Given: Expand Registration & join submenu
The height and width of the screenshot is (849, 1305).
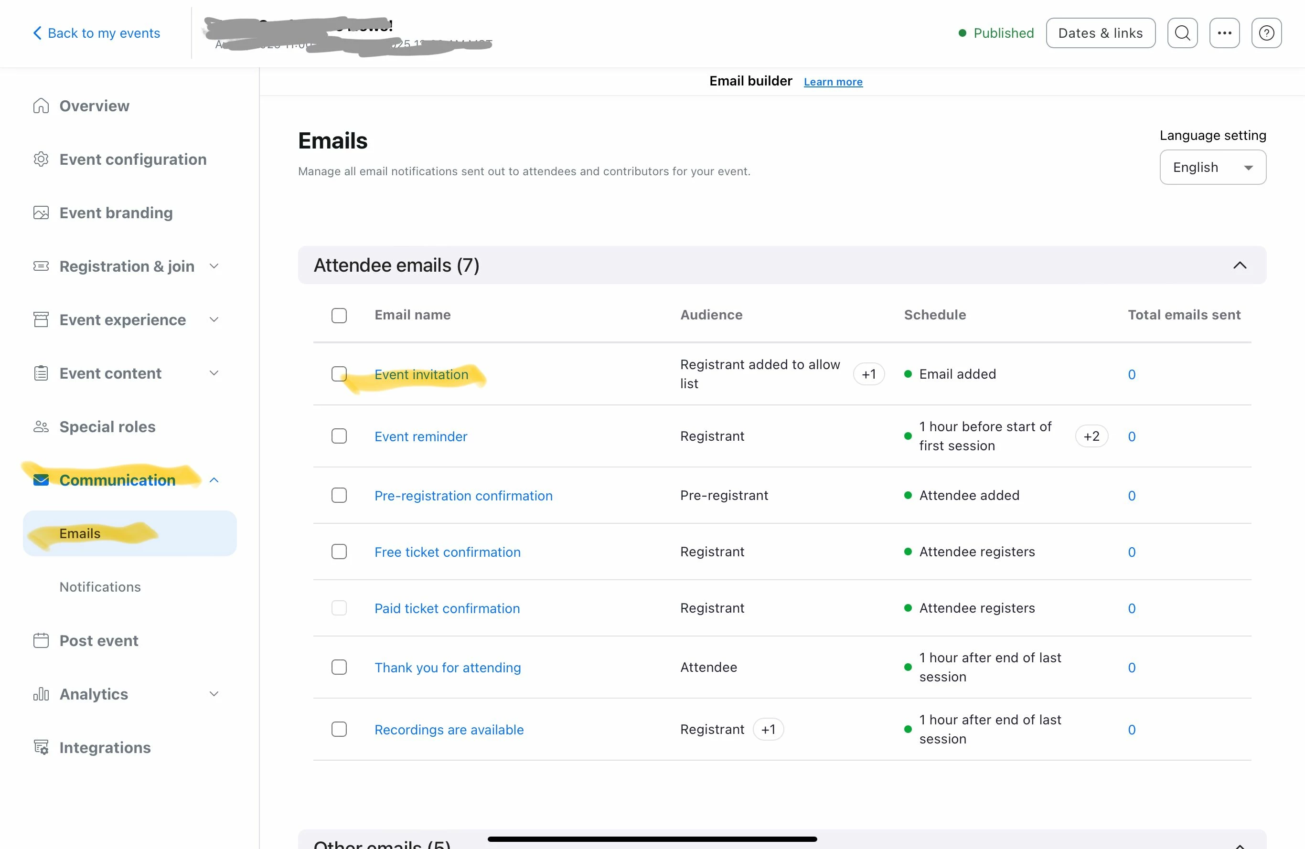Looking at the screenshot, I should (x=214, y=266).
